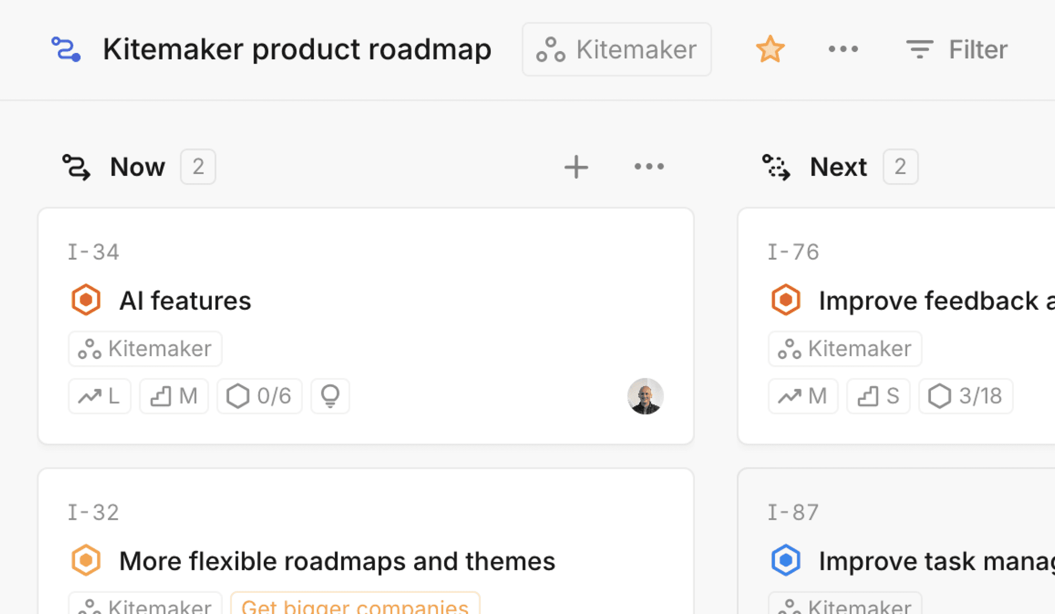Screen dimensions: 1055x614
Task: Click the impact L chip on AI features
Action: pos(99,396)
